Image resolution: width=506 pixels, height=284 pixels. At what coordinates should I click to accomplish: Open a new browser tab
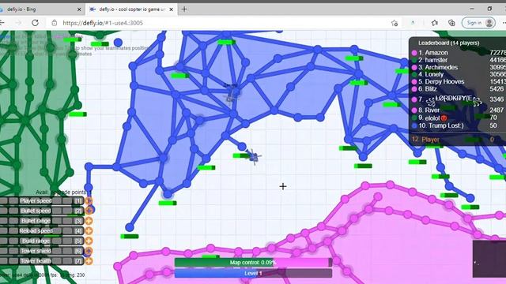184,9
